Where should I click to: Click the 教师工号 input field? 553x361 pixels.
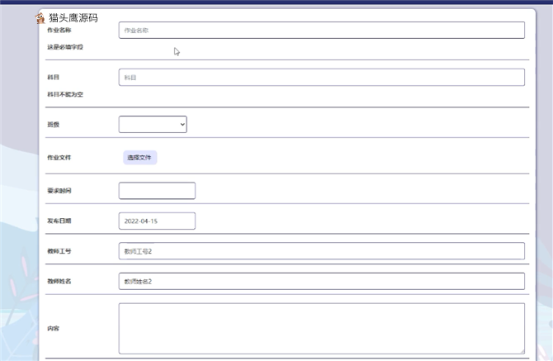click(322, 251)
